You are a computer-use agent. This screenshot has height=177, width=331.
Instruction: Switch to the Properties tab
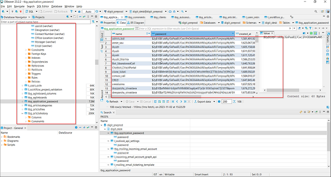pyautogui.click(x=108, y=23)
